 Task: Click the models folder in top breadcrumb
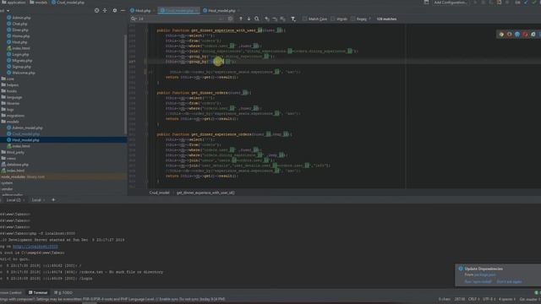[38, 3]
